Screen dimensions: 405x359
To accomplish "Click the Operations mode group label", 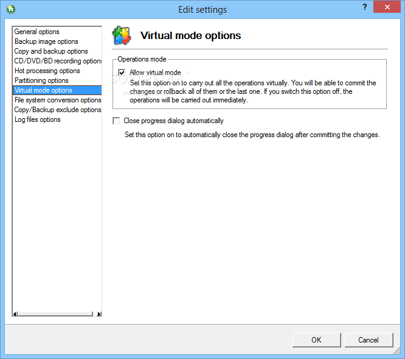I will coord(142,59).
